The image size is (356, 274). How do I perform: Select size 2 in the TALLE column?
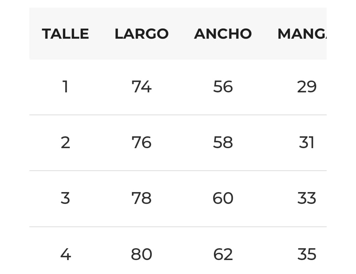tap(65, 143)
